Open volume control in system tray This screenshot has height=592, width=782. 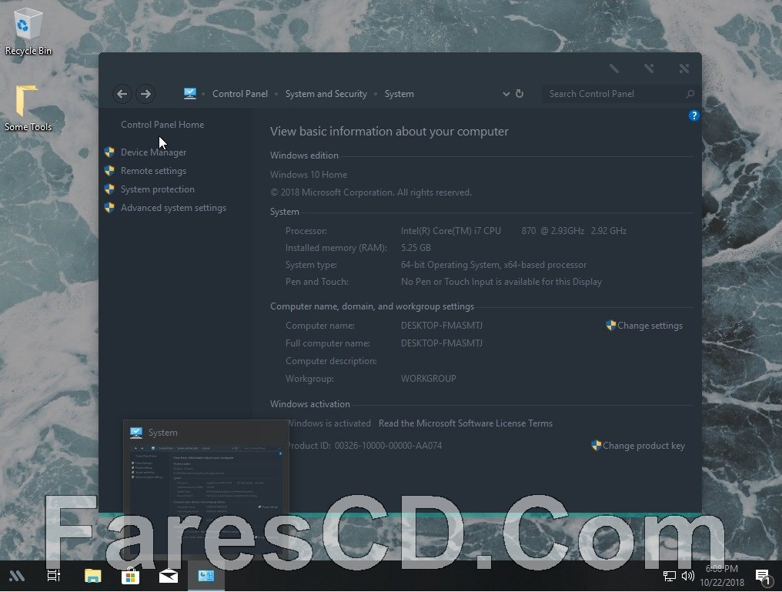[x=688, y=576]
